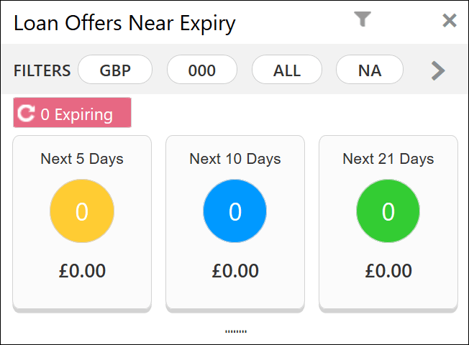Click the green circle showing 0
The width and height of the screenshot is (469, 345).
click(x=388, y=211)
